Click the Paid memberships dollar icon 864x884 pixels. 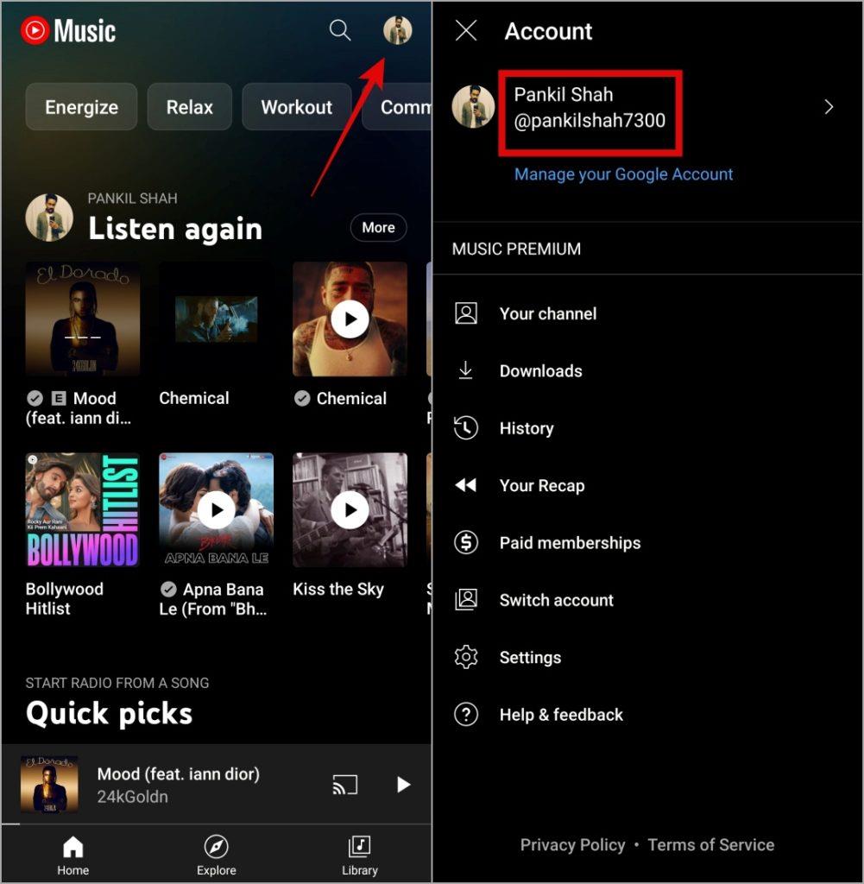click(466, 542)
